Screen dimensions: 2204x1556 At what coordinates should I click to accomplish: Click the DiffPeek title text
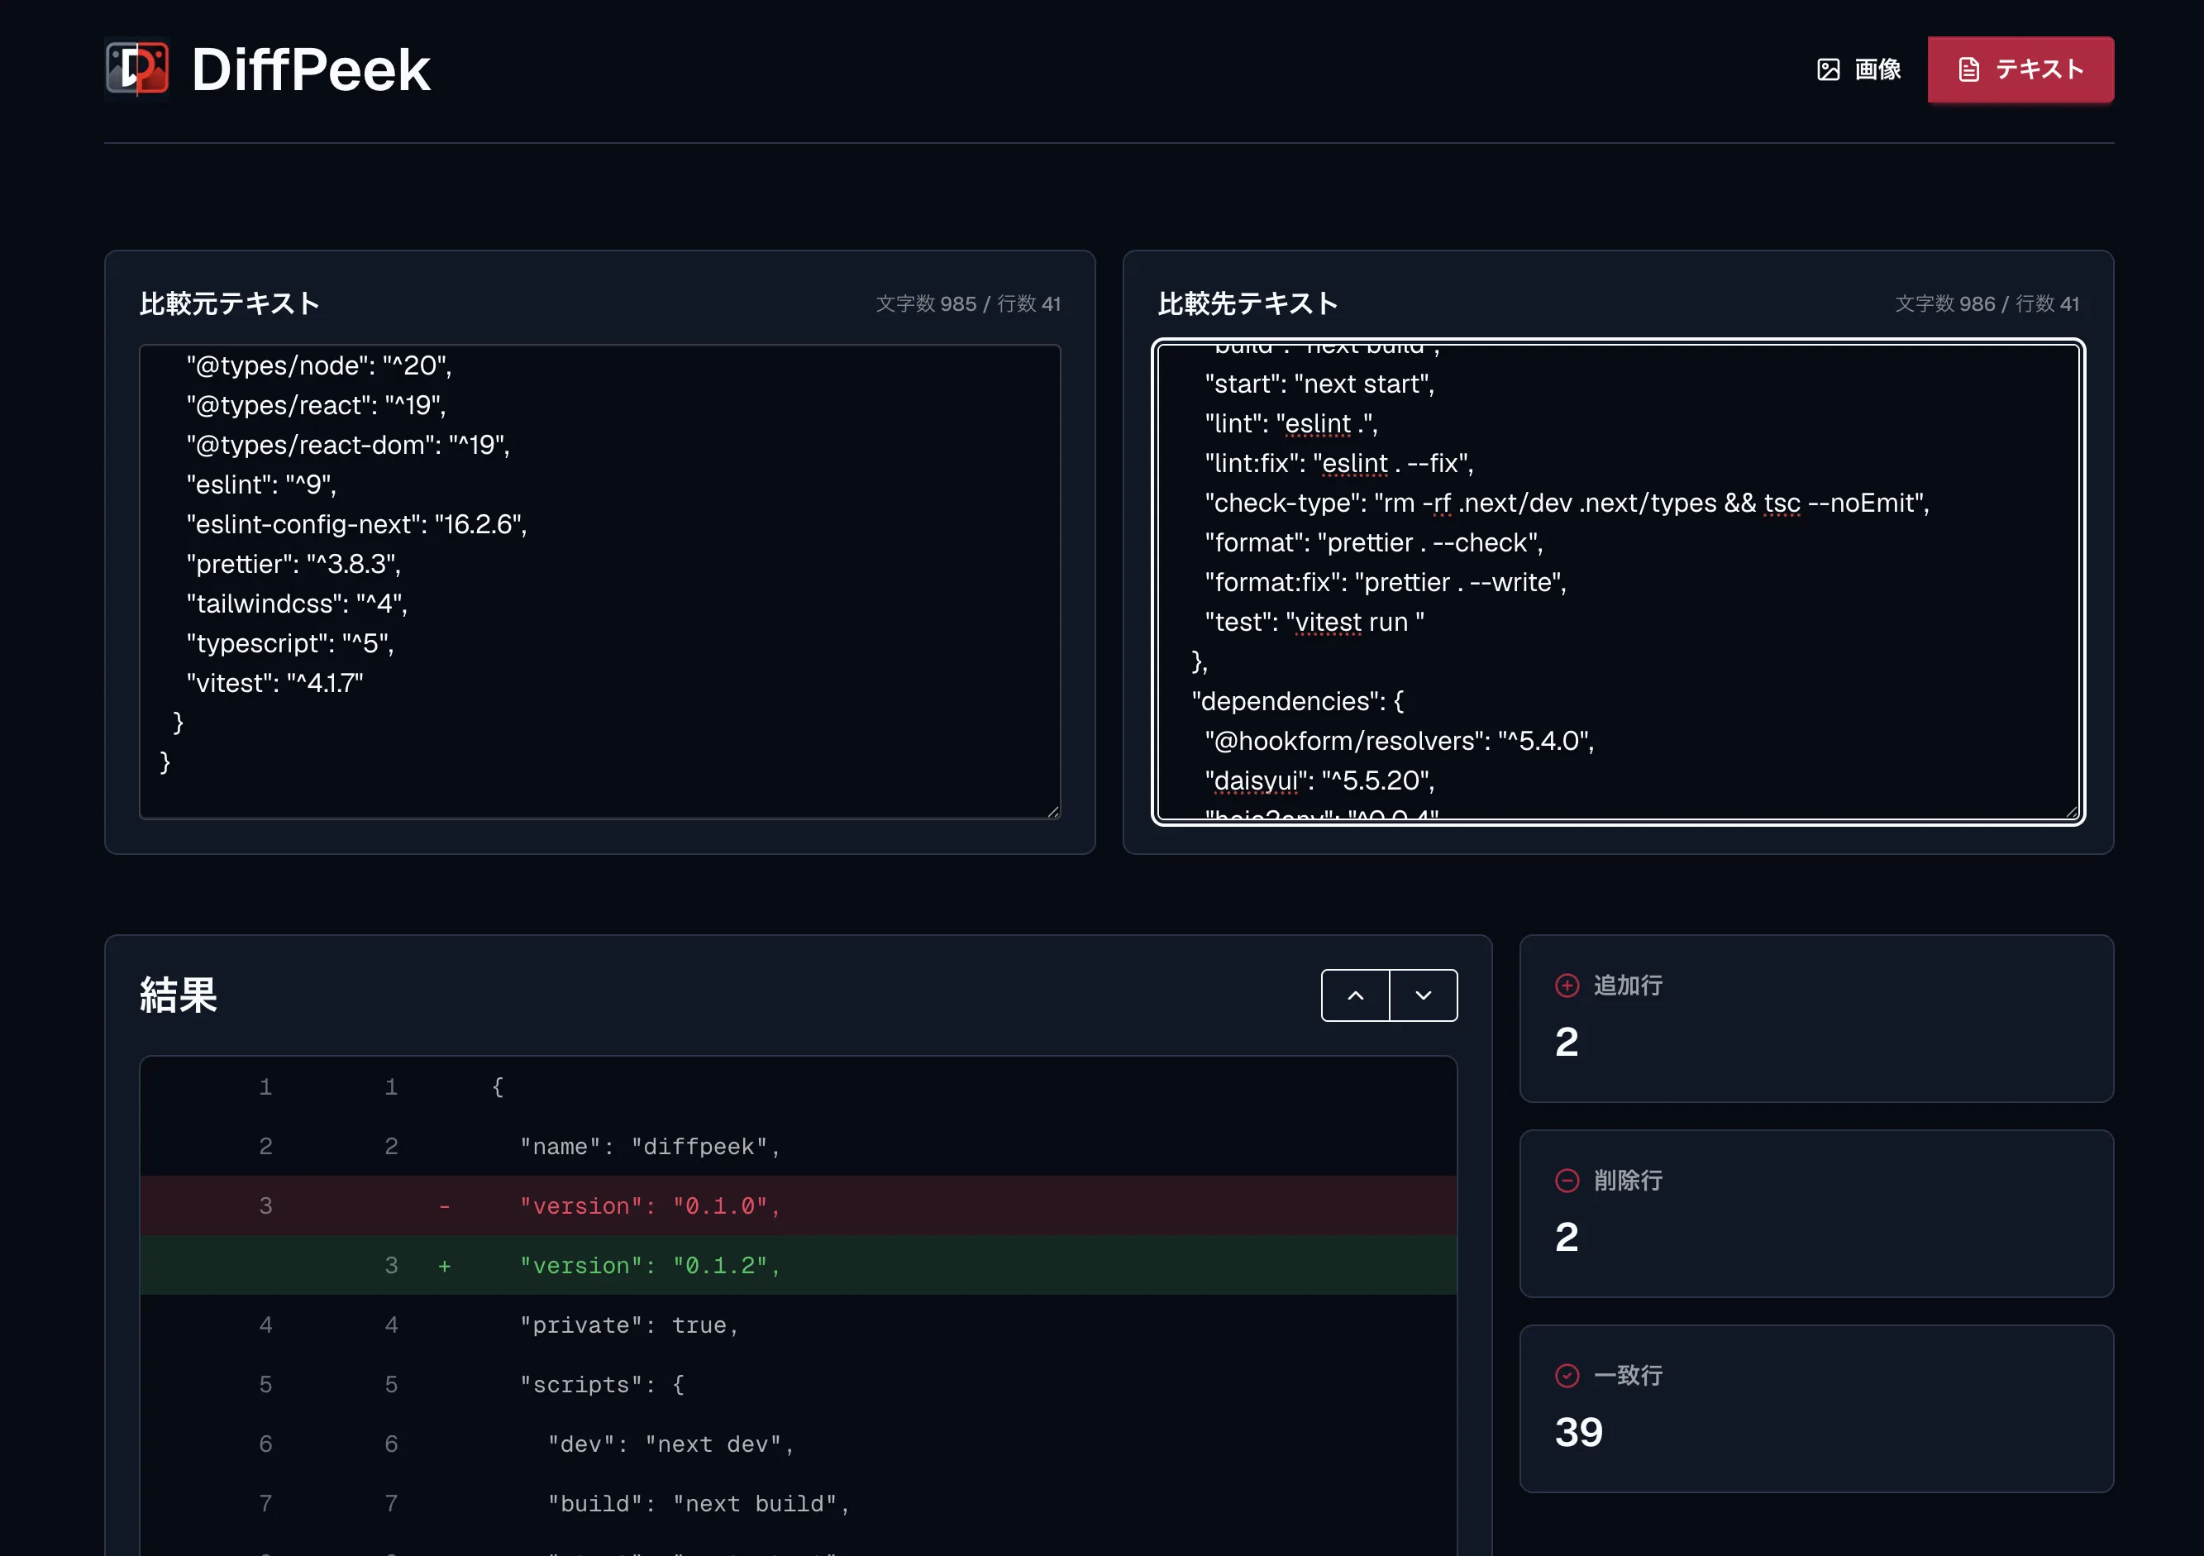311,69
